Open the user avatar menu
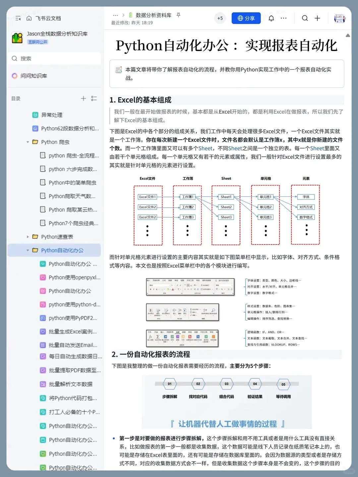This screenshot has height=477, width=358. coord(339,18)
